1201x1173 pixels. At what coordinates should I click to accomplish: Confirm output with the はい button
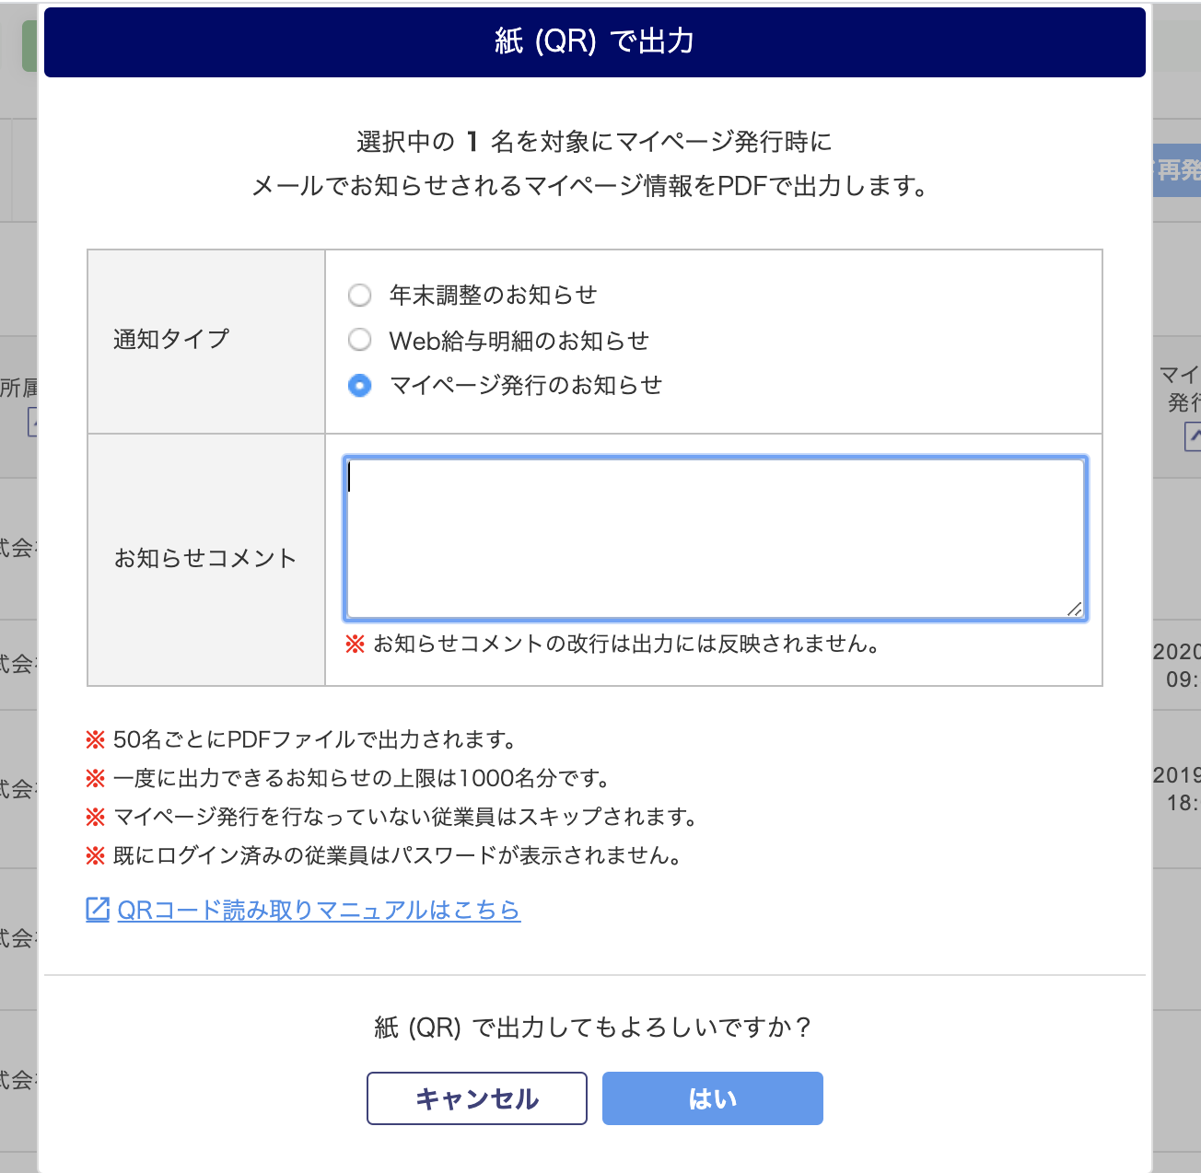[x=713, y=1098]
